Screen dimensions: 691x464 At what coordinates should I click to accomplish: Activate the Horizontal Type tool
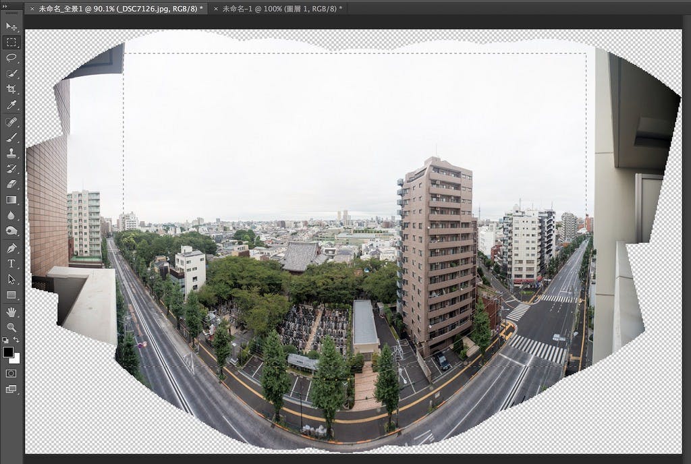pos(11,263)
